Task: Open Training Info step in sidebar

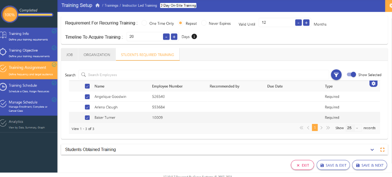Action: pos(29,36)
